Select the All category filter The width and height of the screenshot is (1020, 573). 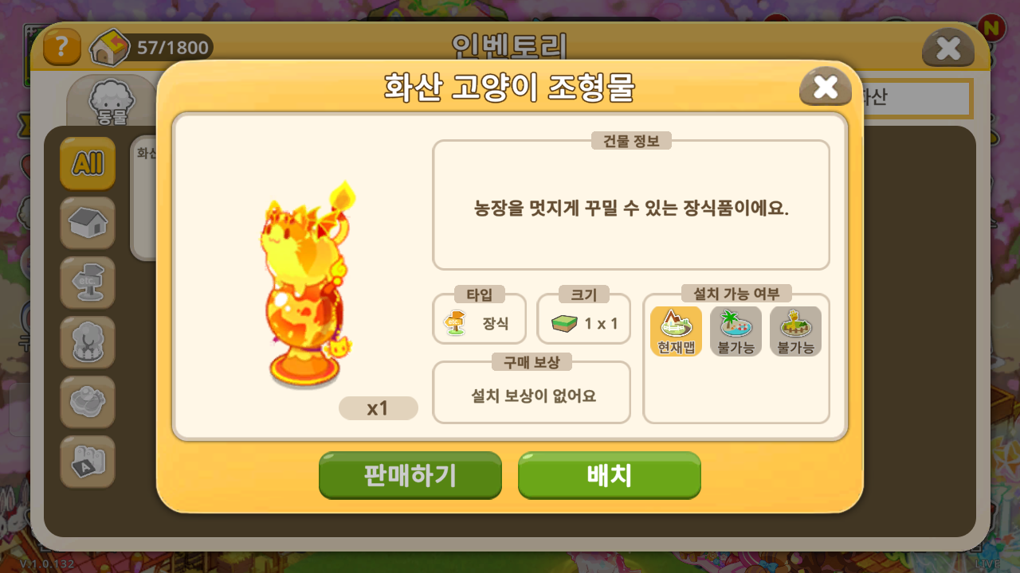[88, 163]
